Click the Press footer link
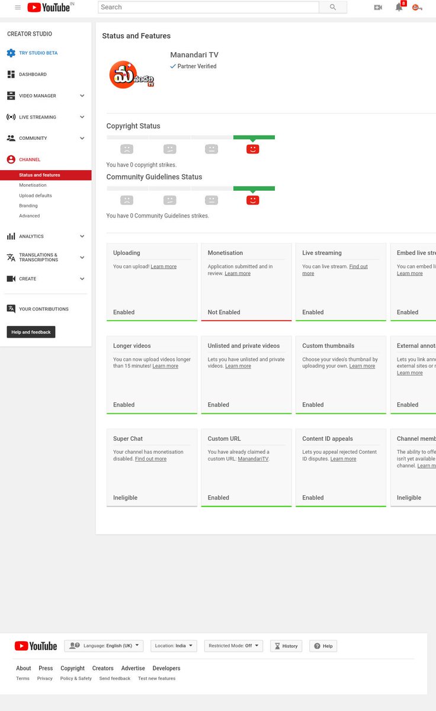436x711 pixels. point(46,668)
